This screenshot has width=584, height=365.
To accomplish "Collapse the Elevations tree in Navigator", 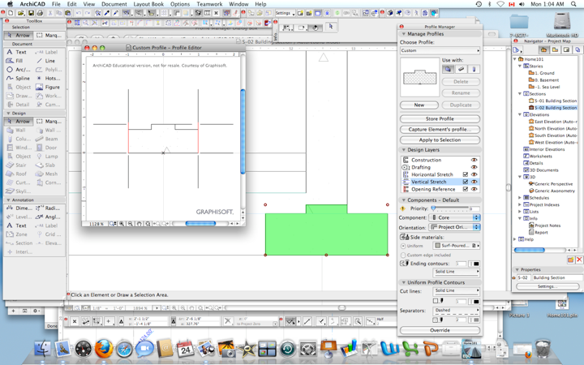I will click(521, 114).
